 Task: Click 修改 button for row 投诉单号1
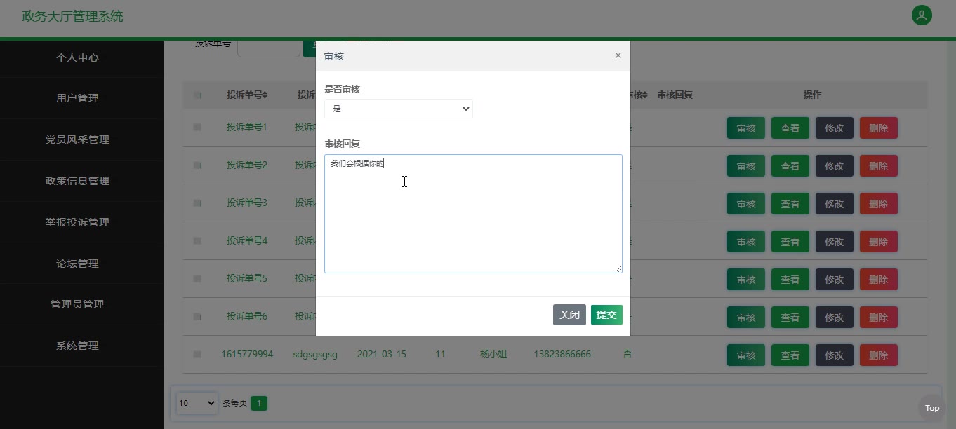point(835,128)
